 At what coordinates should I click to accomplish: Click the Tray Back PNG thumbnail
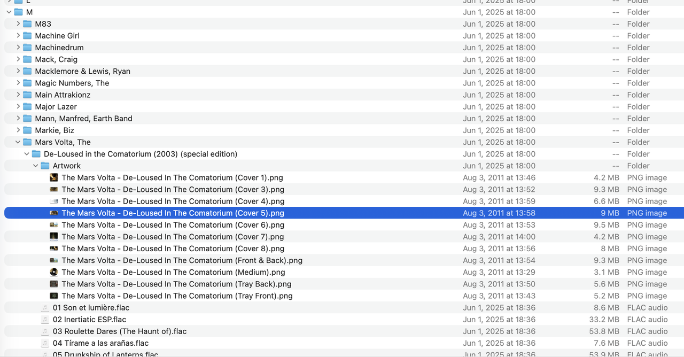(x=54, y=284)
